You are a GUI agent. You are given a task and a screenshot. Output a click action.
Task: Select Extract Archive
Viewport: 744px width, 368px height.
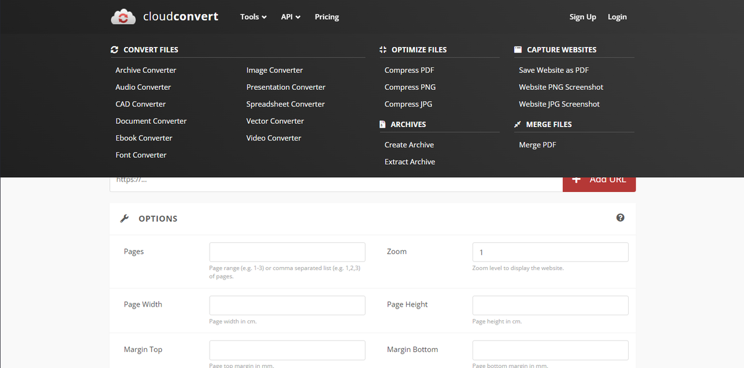tap(410, 162)
